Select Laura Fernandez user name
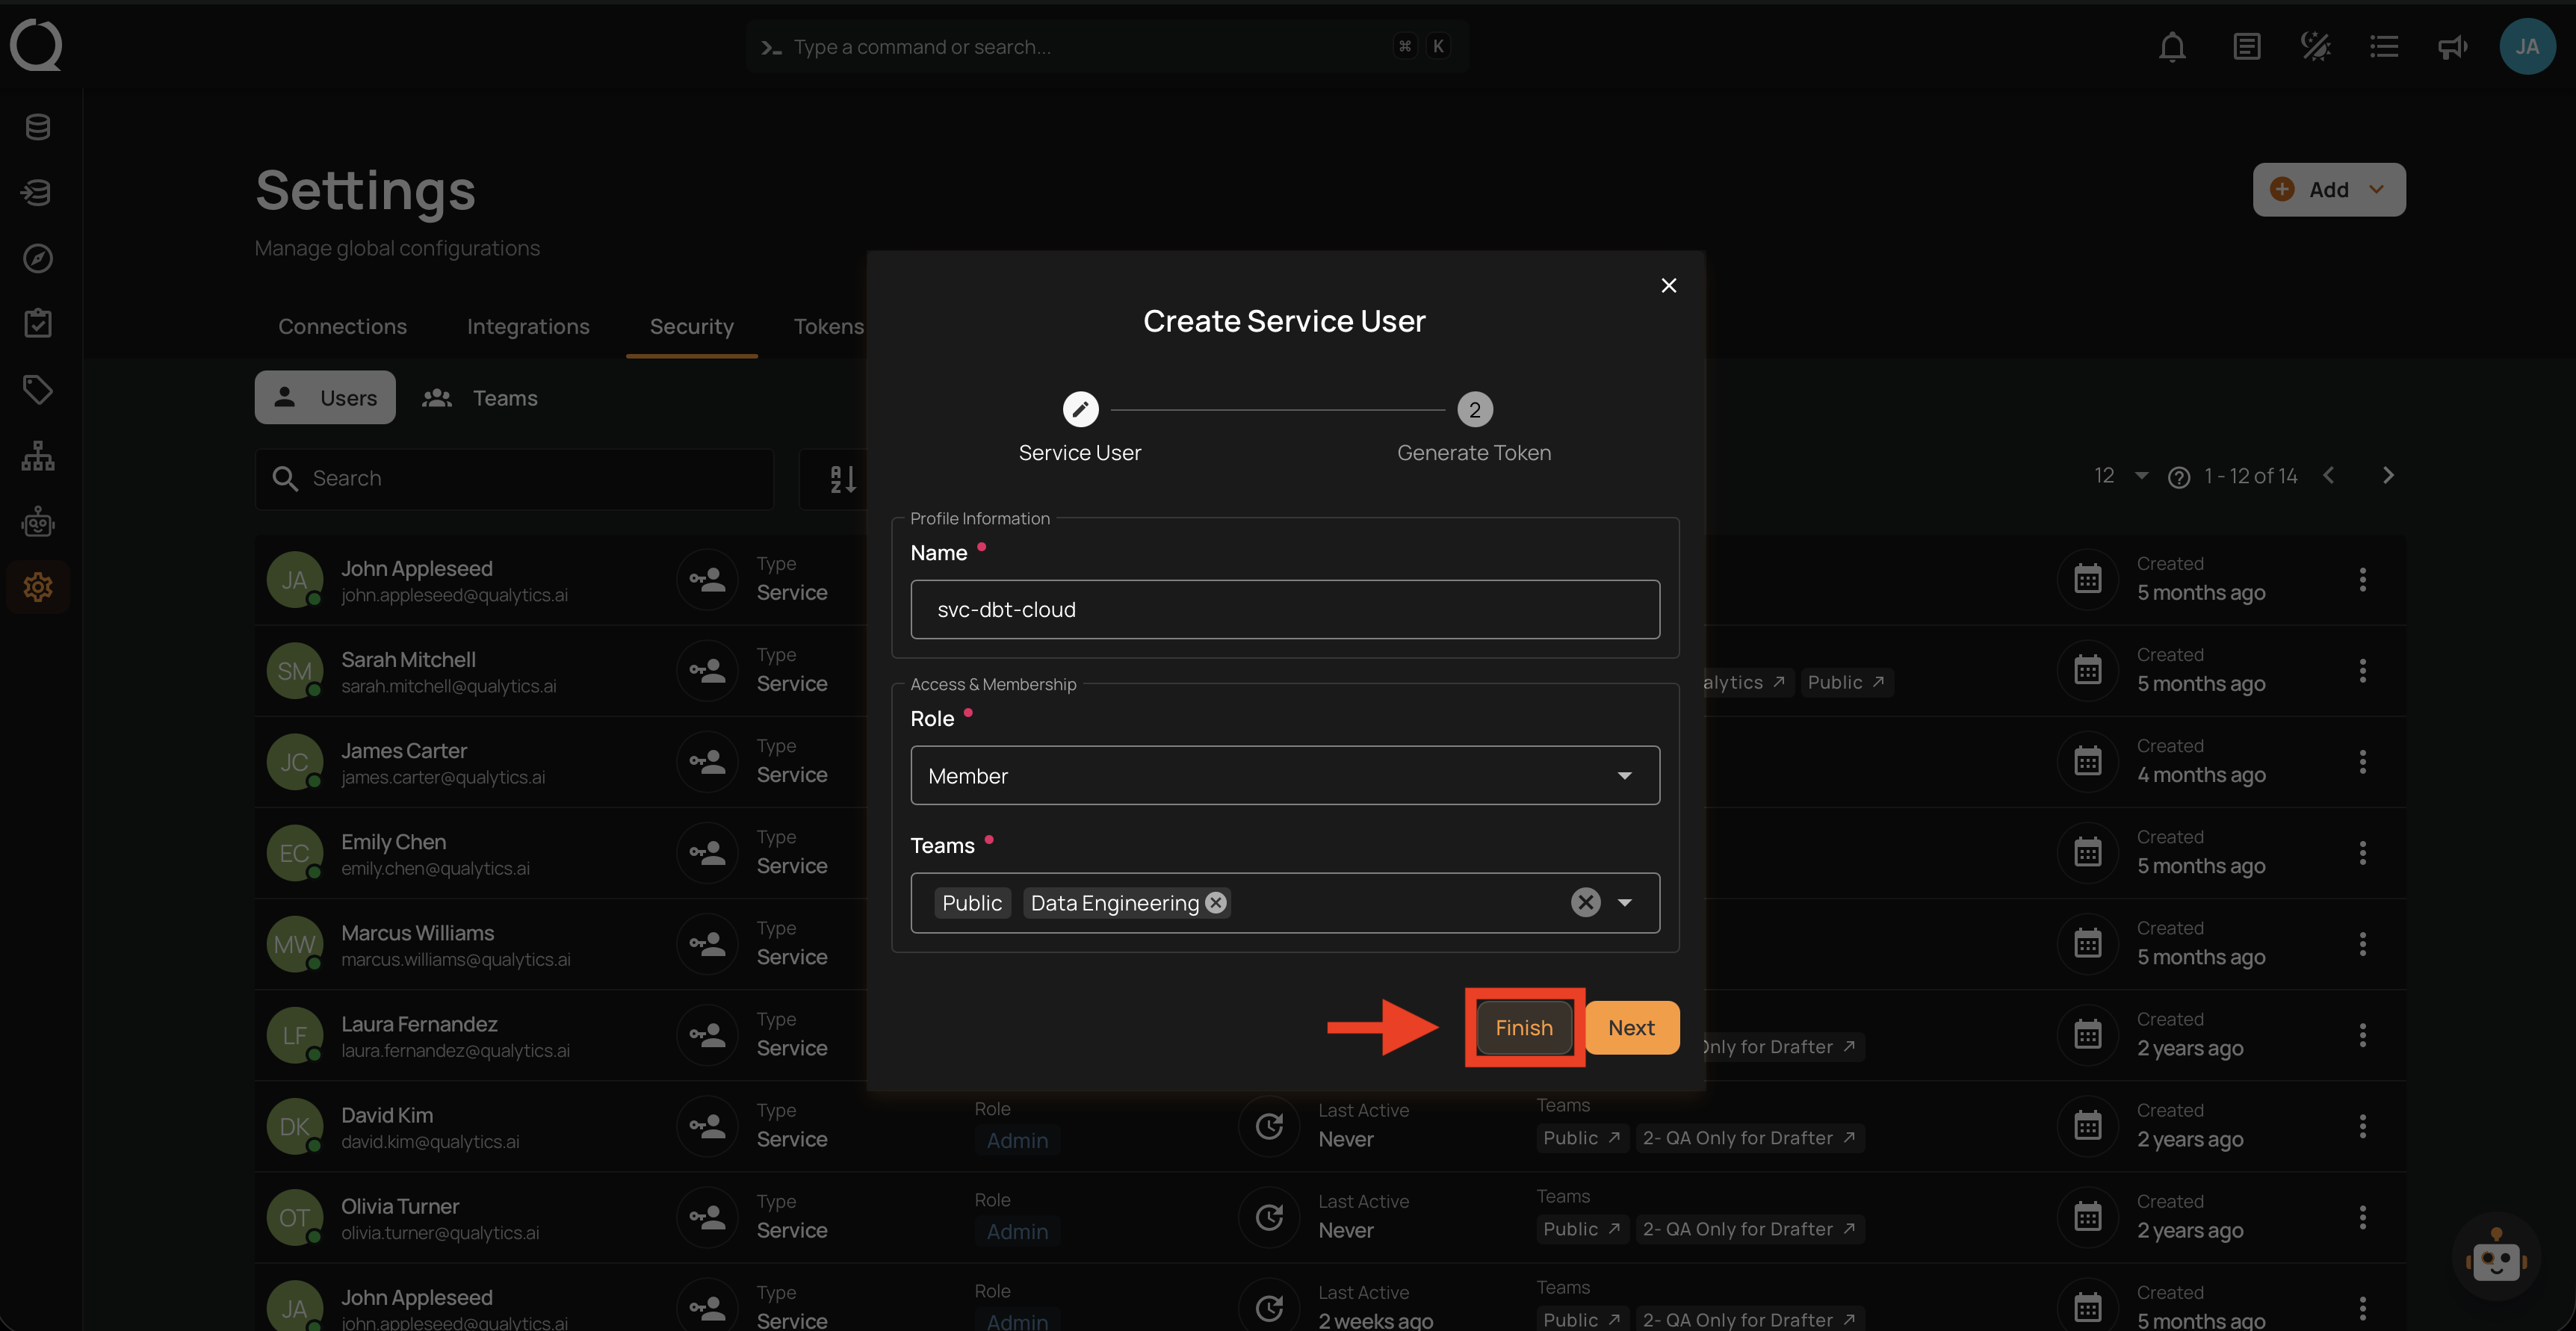The width and height of the screenshot is (2576, 1331). click(419, 1024)
